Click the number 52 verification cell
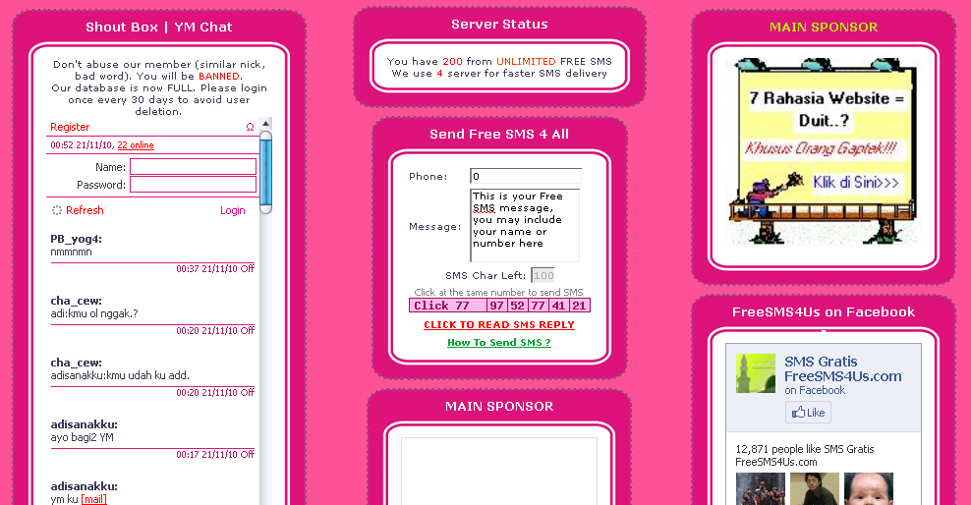Viewport: 971px width, 505px height. pyautogui.click(x=518, y=306)
